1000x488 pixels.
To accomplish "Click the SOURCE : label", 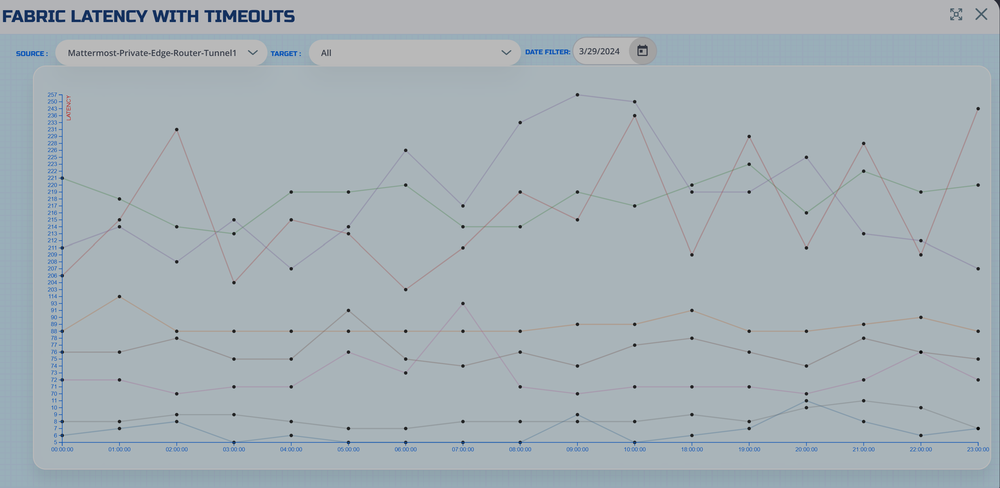I will (32, 54).
